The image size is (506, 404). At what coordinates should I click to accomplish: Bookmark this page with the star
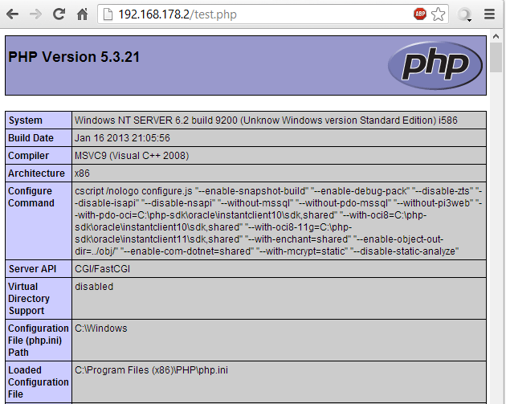point(438,14)
